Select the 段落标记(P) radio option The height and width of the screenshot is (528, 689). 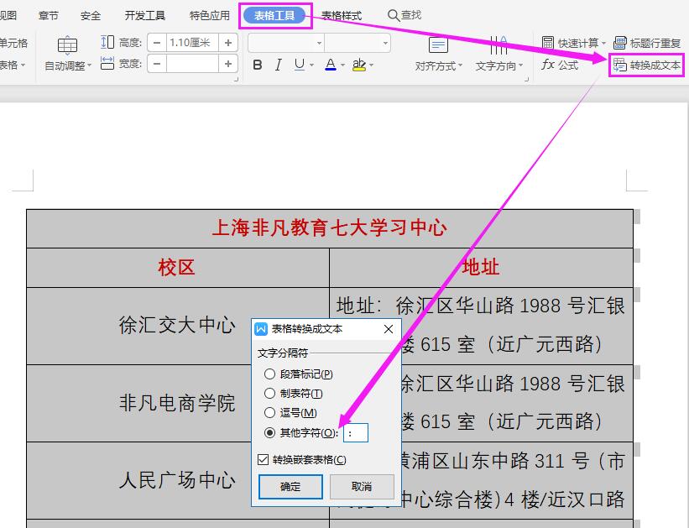pos(269,374)
